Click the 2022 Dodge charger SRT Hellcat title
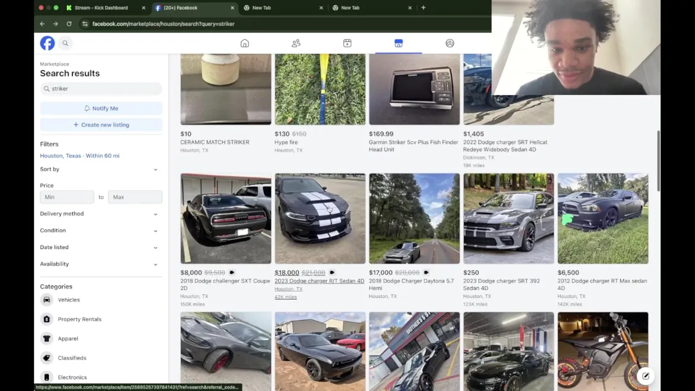The width and height of the screenshot is (695, 391). [x=505, y=146]
